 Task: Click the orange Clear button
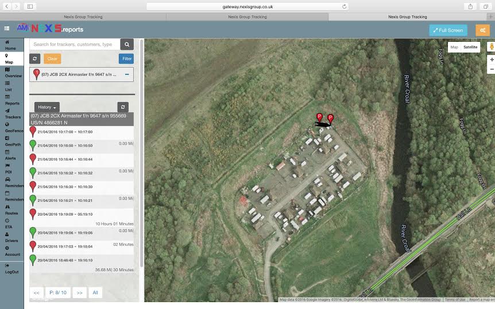pyautogui.click(x=52, y=58)
